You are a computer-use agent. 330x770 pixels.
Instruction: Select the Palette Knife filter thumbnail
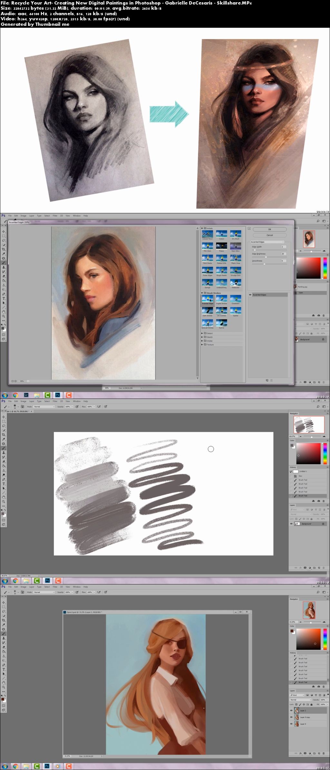pyautogui.click(x=222, y=258)
